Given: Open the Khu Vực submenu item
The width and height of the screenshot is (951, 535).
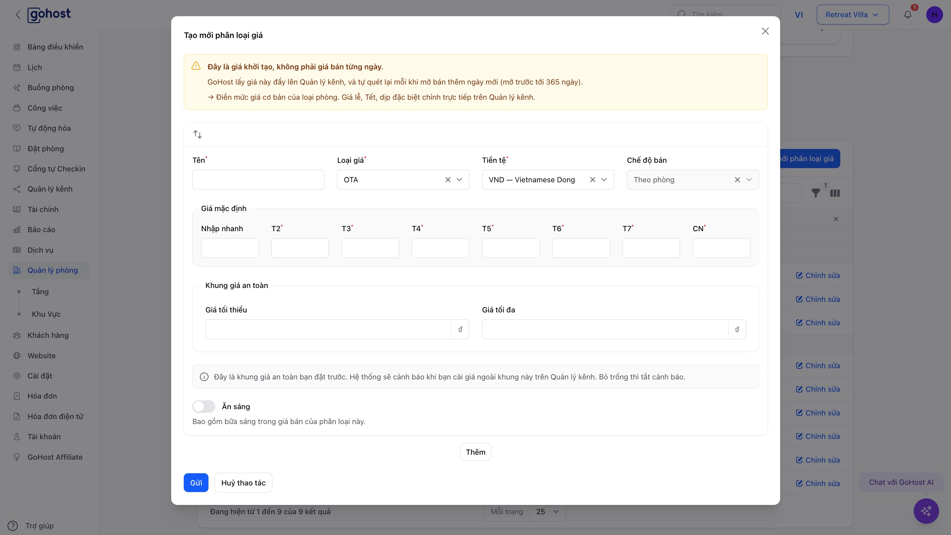Looking at the screenshot, I should [x=46, y=314].
